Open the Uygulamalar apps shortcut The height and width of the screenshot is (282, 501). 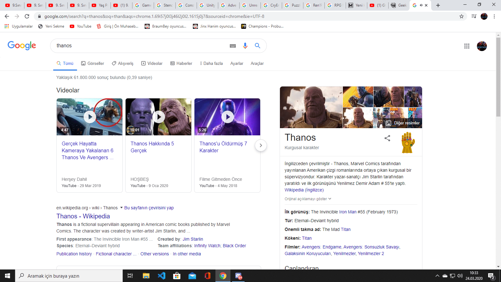click(19, 26)
